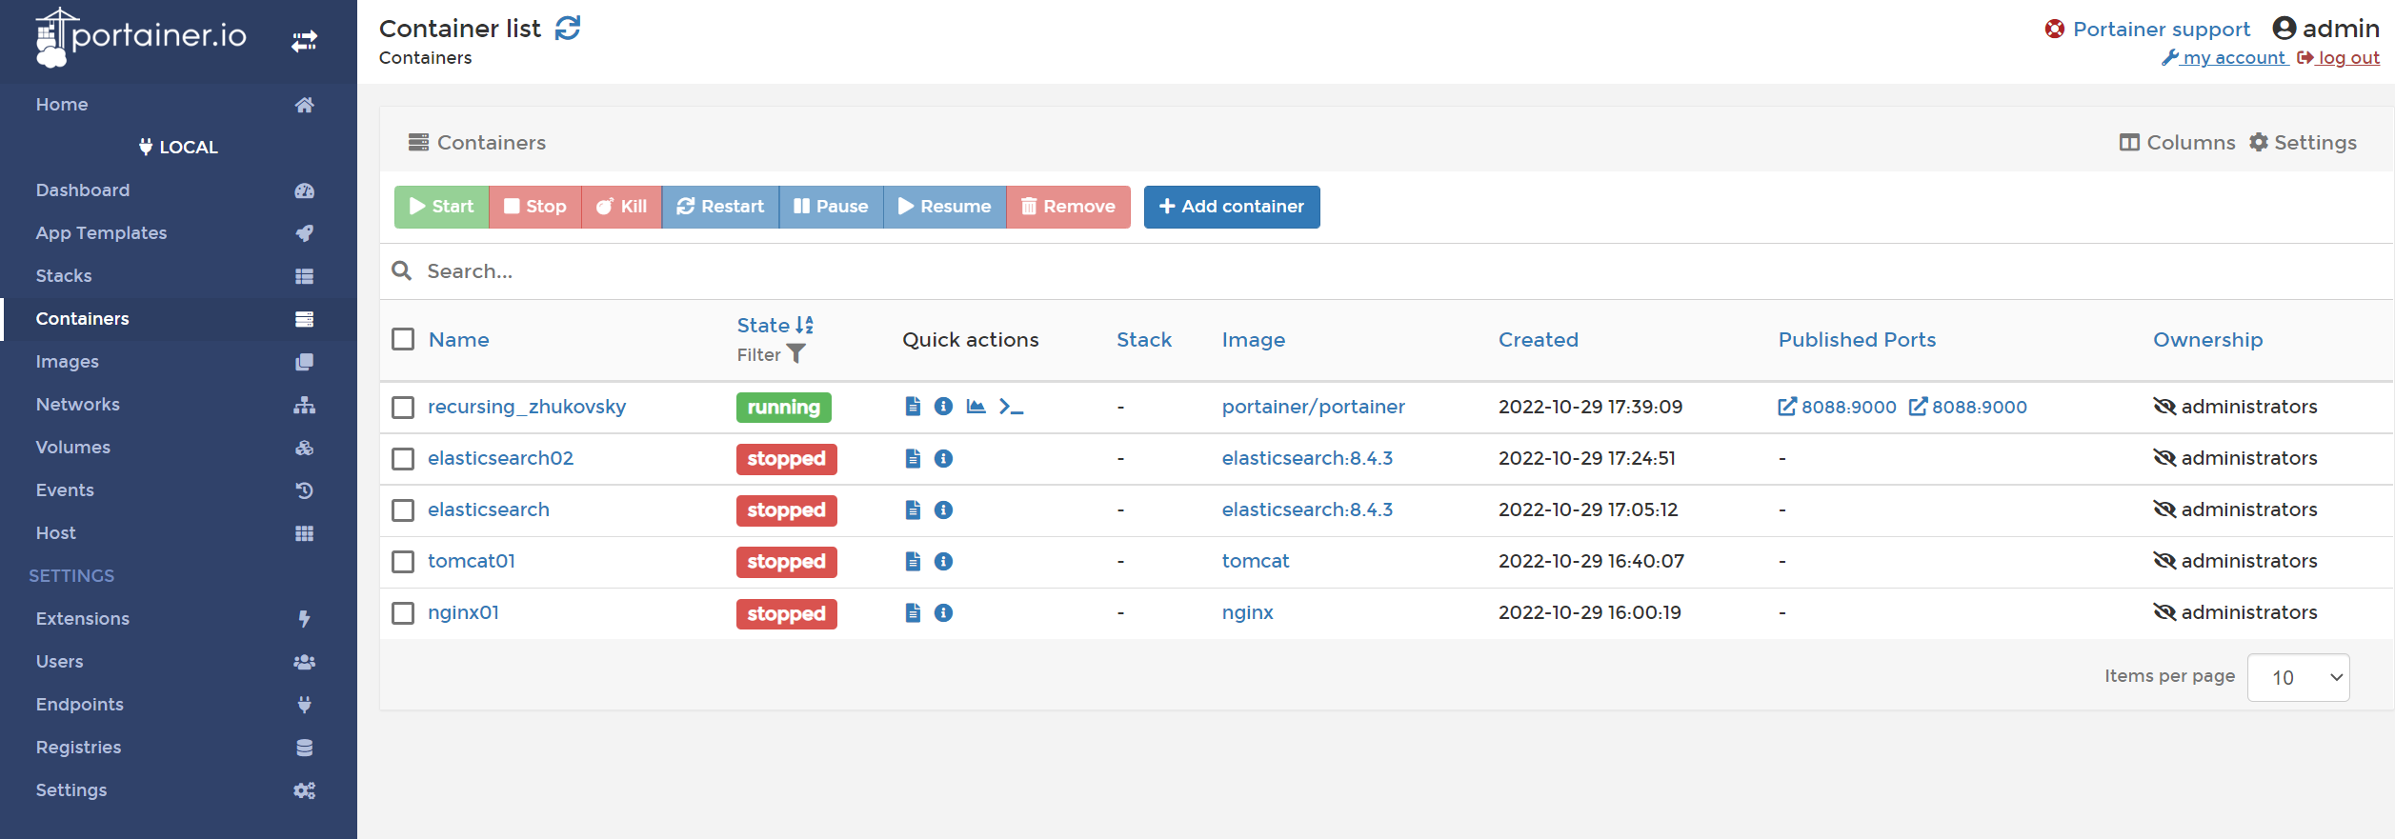Tick the checkbox for elasticsearch container
The height and width of the screenshot is (839, 2395).
tap(403, 510)
